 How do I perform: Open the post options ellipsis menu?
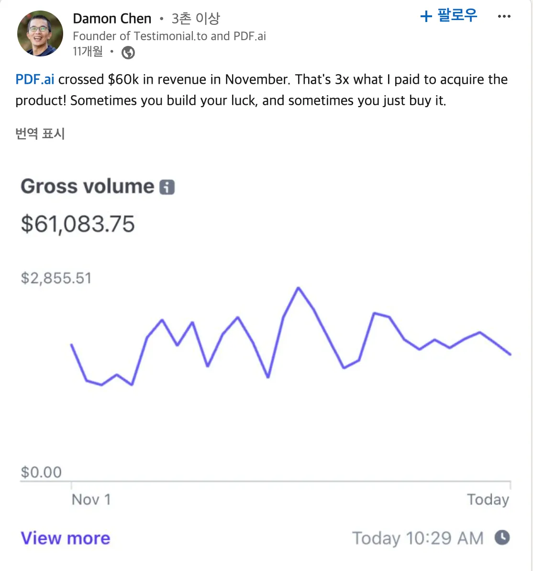coord(504,16)
